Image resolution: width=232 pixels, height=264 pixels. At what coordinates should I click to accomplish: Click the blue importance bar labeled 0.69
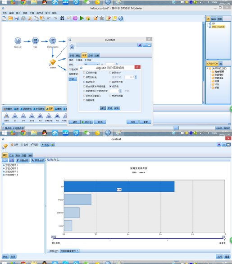(x=119, y=186)
